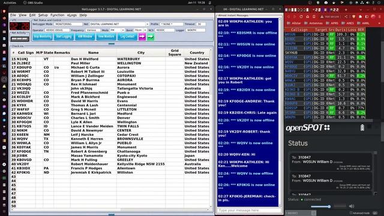Open the Antennas bookmark folder
The width and height of the screenshot is (384, 216).
(x=313, y=23)
